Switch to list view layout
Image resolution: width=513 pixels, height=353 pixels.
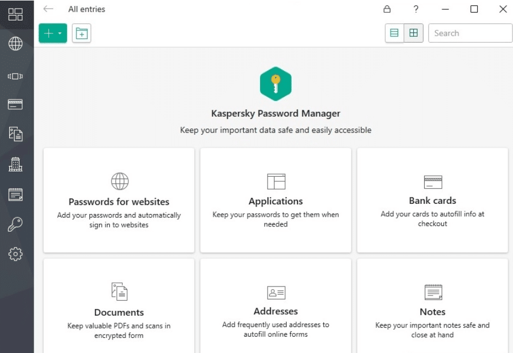pyautogui.click(x=394, y=33)
